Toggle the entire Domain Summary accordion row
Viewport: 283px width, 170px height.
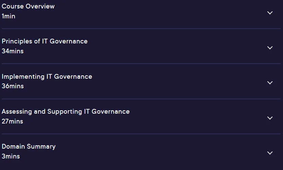141,152
